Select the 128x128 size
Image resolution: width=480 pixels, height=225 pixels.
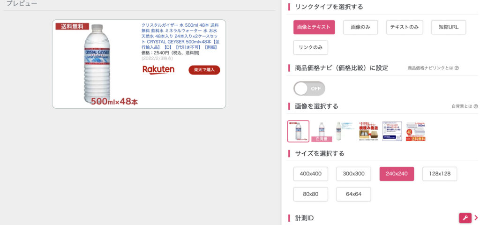click(x=440, y=174)
